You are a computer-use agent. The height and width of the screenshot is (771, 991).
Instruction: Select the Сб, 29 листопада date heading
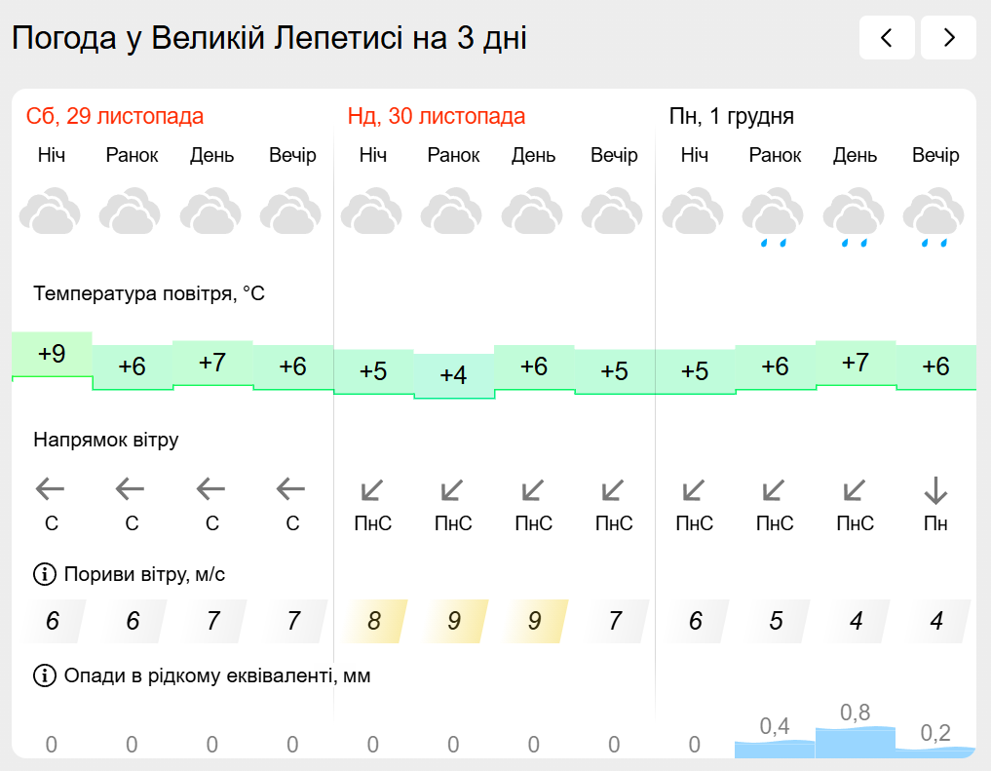(115, 117)
